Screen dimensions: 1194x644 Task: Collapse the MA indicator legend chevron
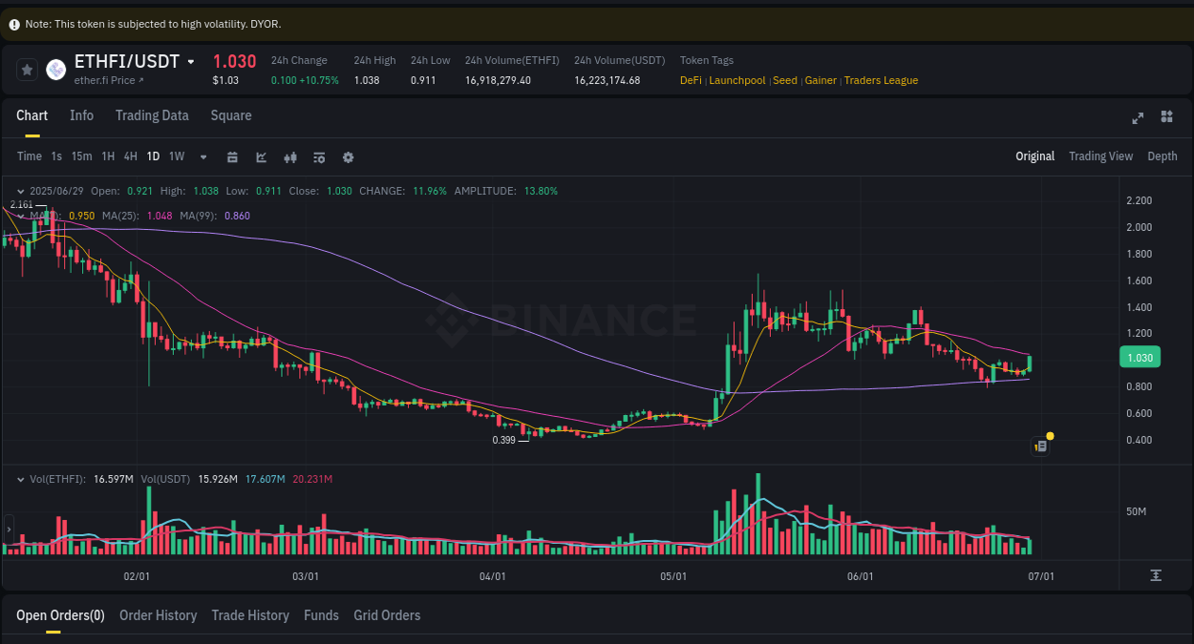click(x=21, y=216)
